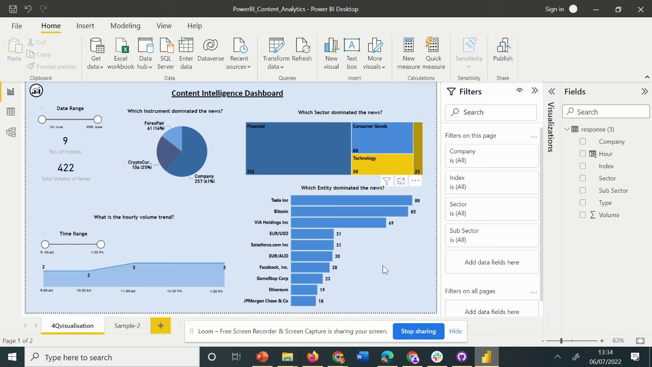Collapse the response table tree
Screen dimensions: 652x367
567,129
